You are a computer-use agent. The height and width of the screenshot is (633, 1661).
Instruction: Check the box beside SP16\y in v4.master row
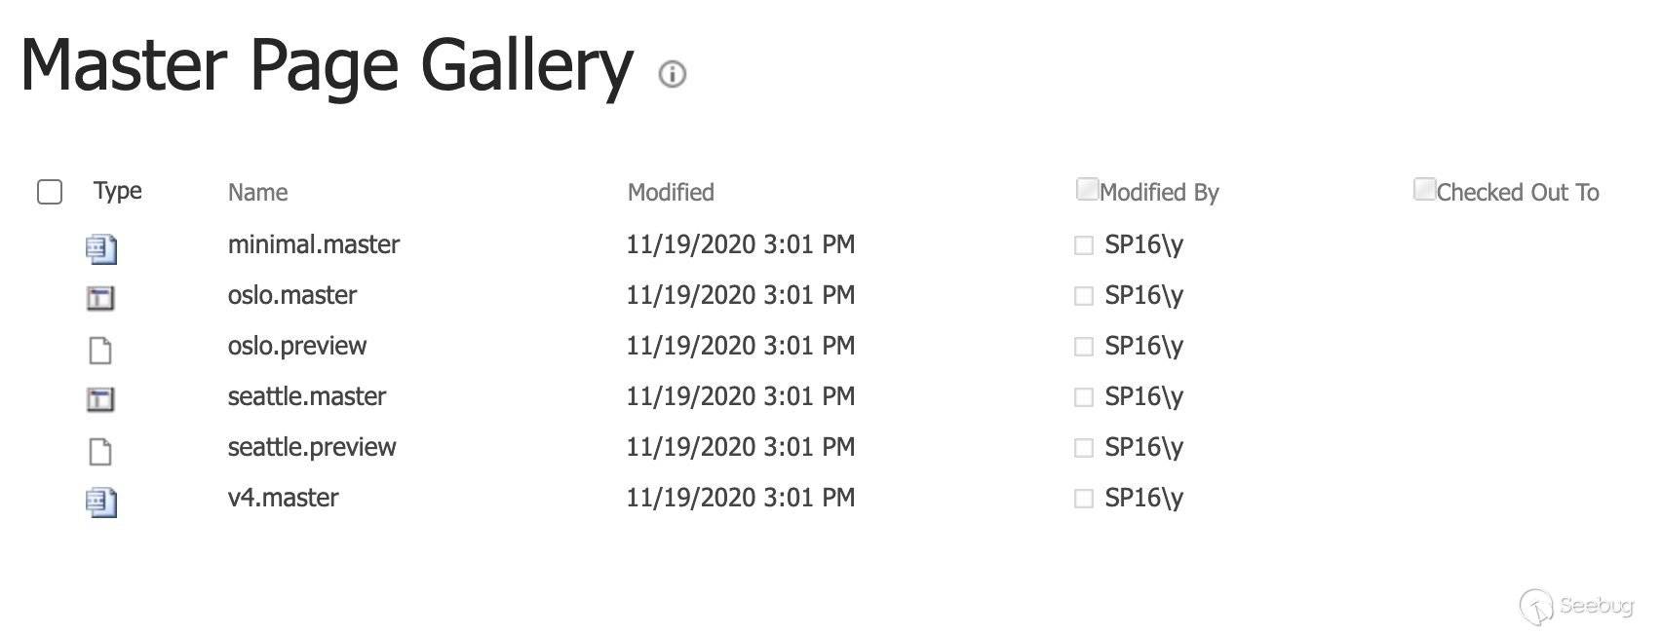coord(1083,499)
